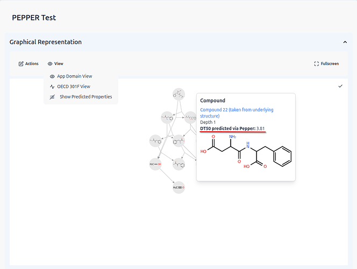The width and height of the screenshot is (357, 269).
Task: Click the checkmark in graph corner
Action: (x=340, y=86)
